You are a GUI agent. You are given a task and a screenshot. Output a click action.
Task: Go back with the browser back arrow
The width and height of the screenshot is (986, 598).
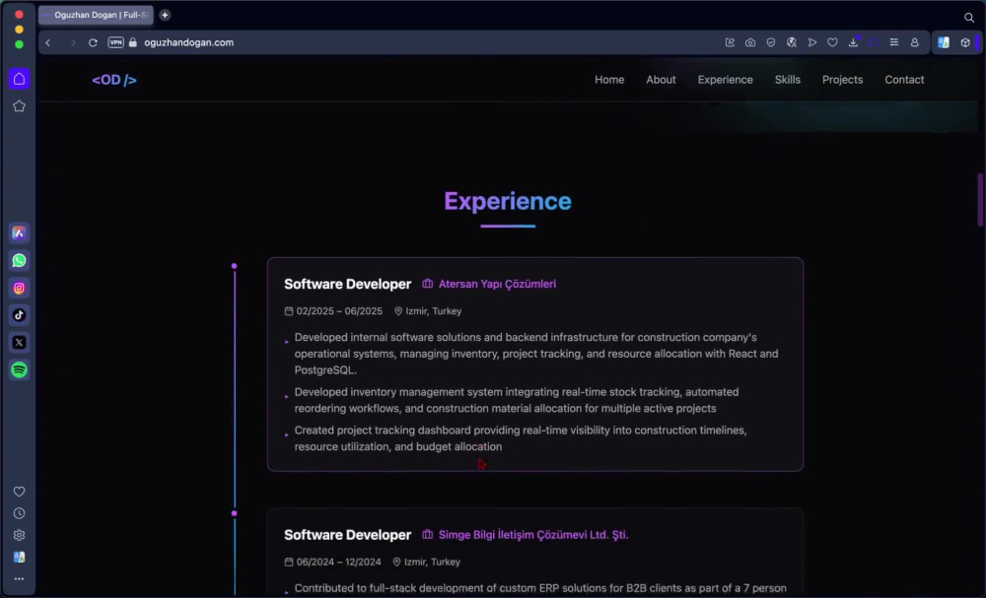coord(48,42)
